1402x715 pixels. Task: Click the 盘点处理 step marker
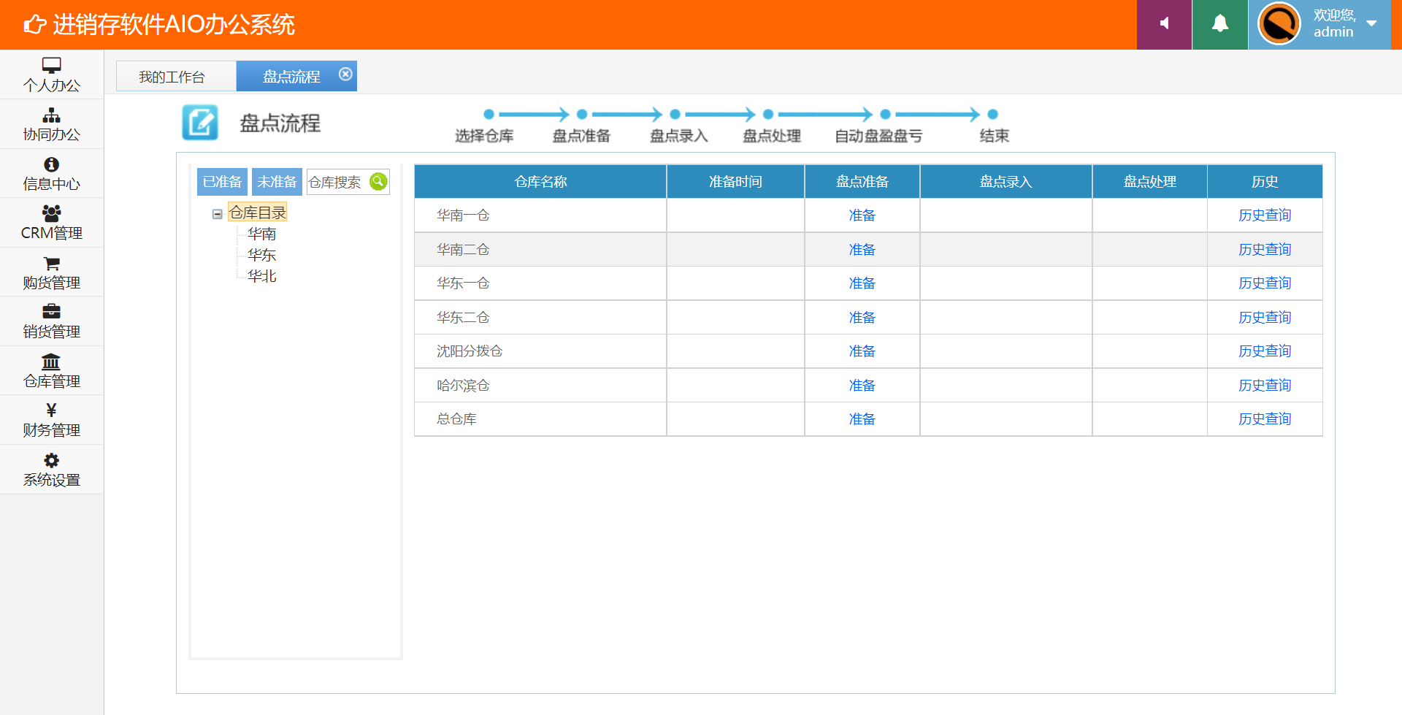point(768,114)
